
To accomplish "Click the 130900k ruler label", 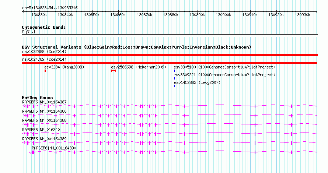I will click(223, 15).
